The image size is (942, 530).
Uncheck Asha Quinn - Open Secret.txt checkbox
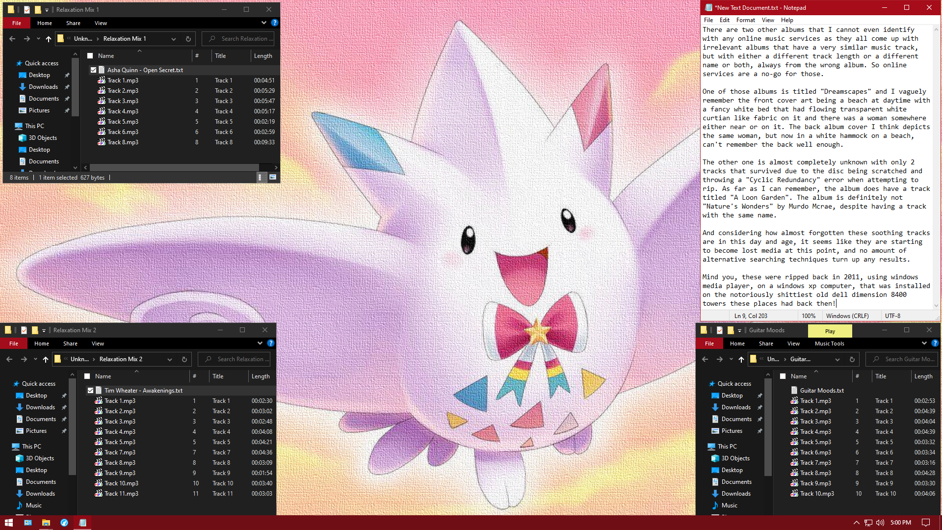(x=93, y=70)
